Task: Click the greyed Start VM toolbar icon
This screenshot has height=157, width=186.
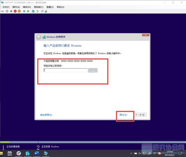Action: (x=7, y=11)
